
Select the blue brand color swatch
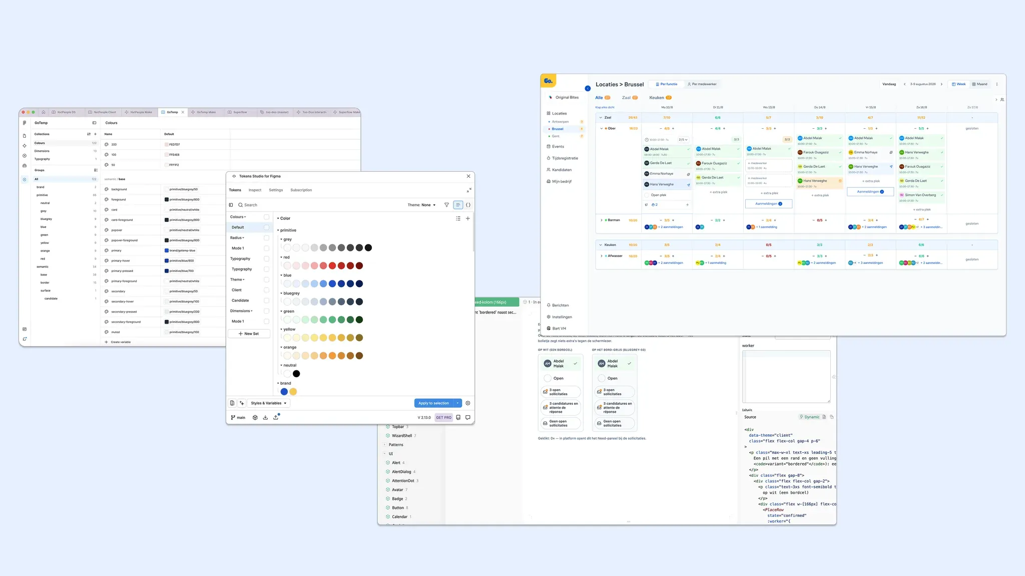284,392
